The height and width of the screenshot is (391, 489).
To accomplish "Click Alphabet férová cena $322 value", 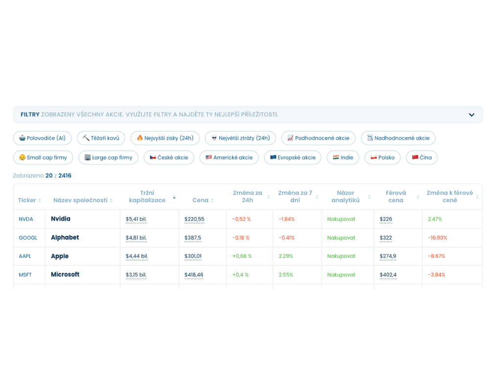I will coord(386,238).
